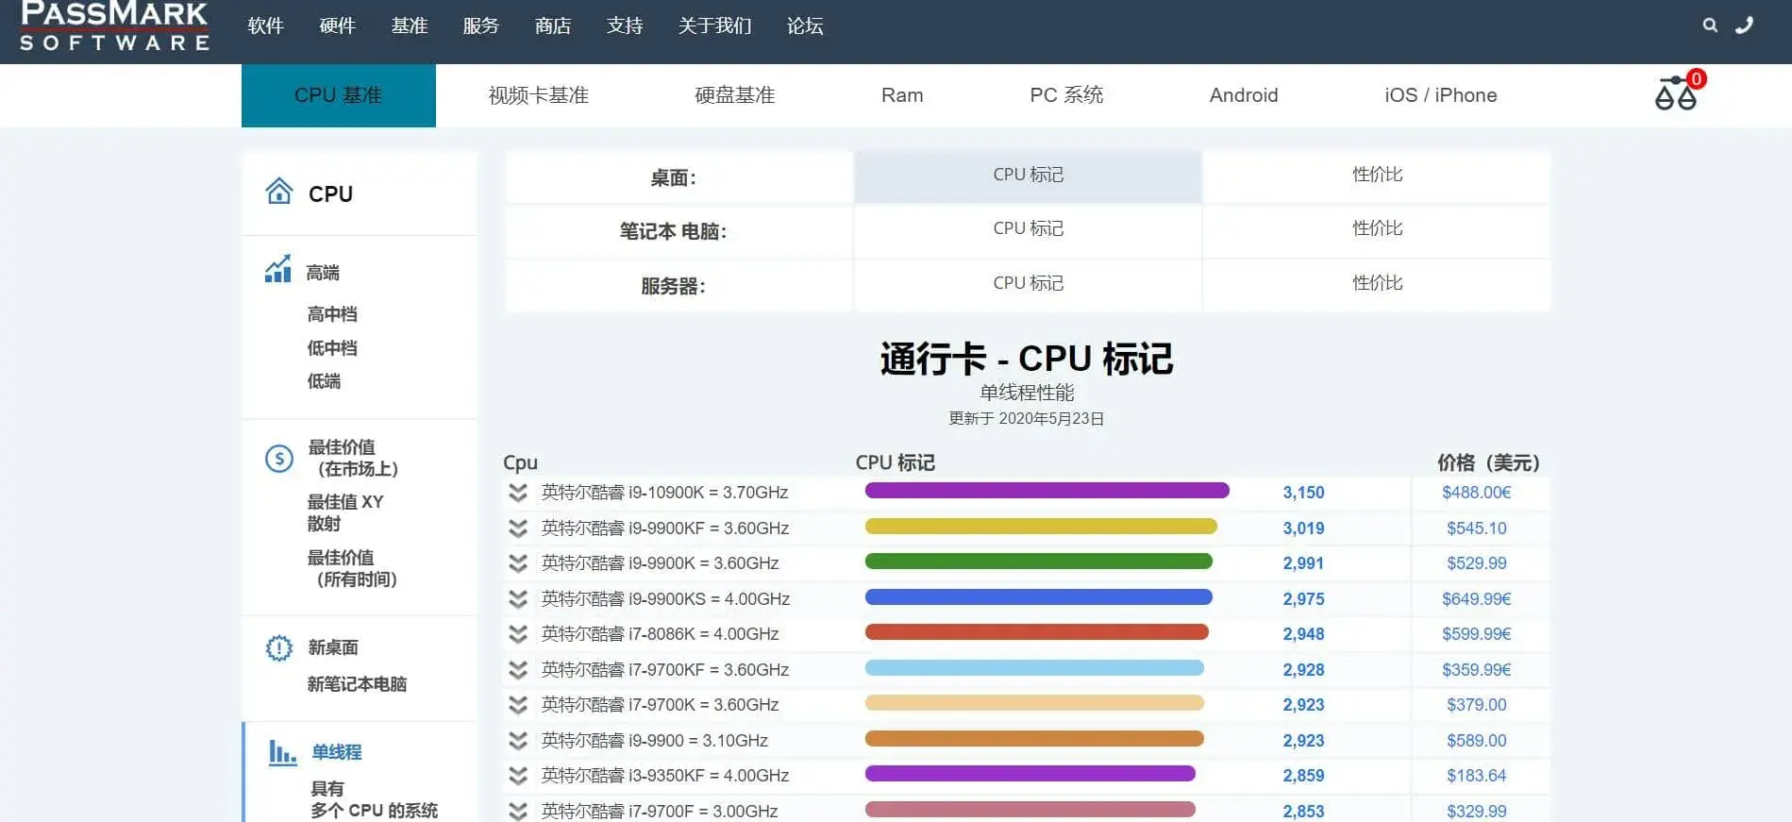The image size is (1792, 822).
Task: Click the i9-10900K price $488.00€
Action: tap(1476, 493)
